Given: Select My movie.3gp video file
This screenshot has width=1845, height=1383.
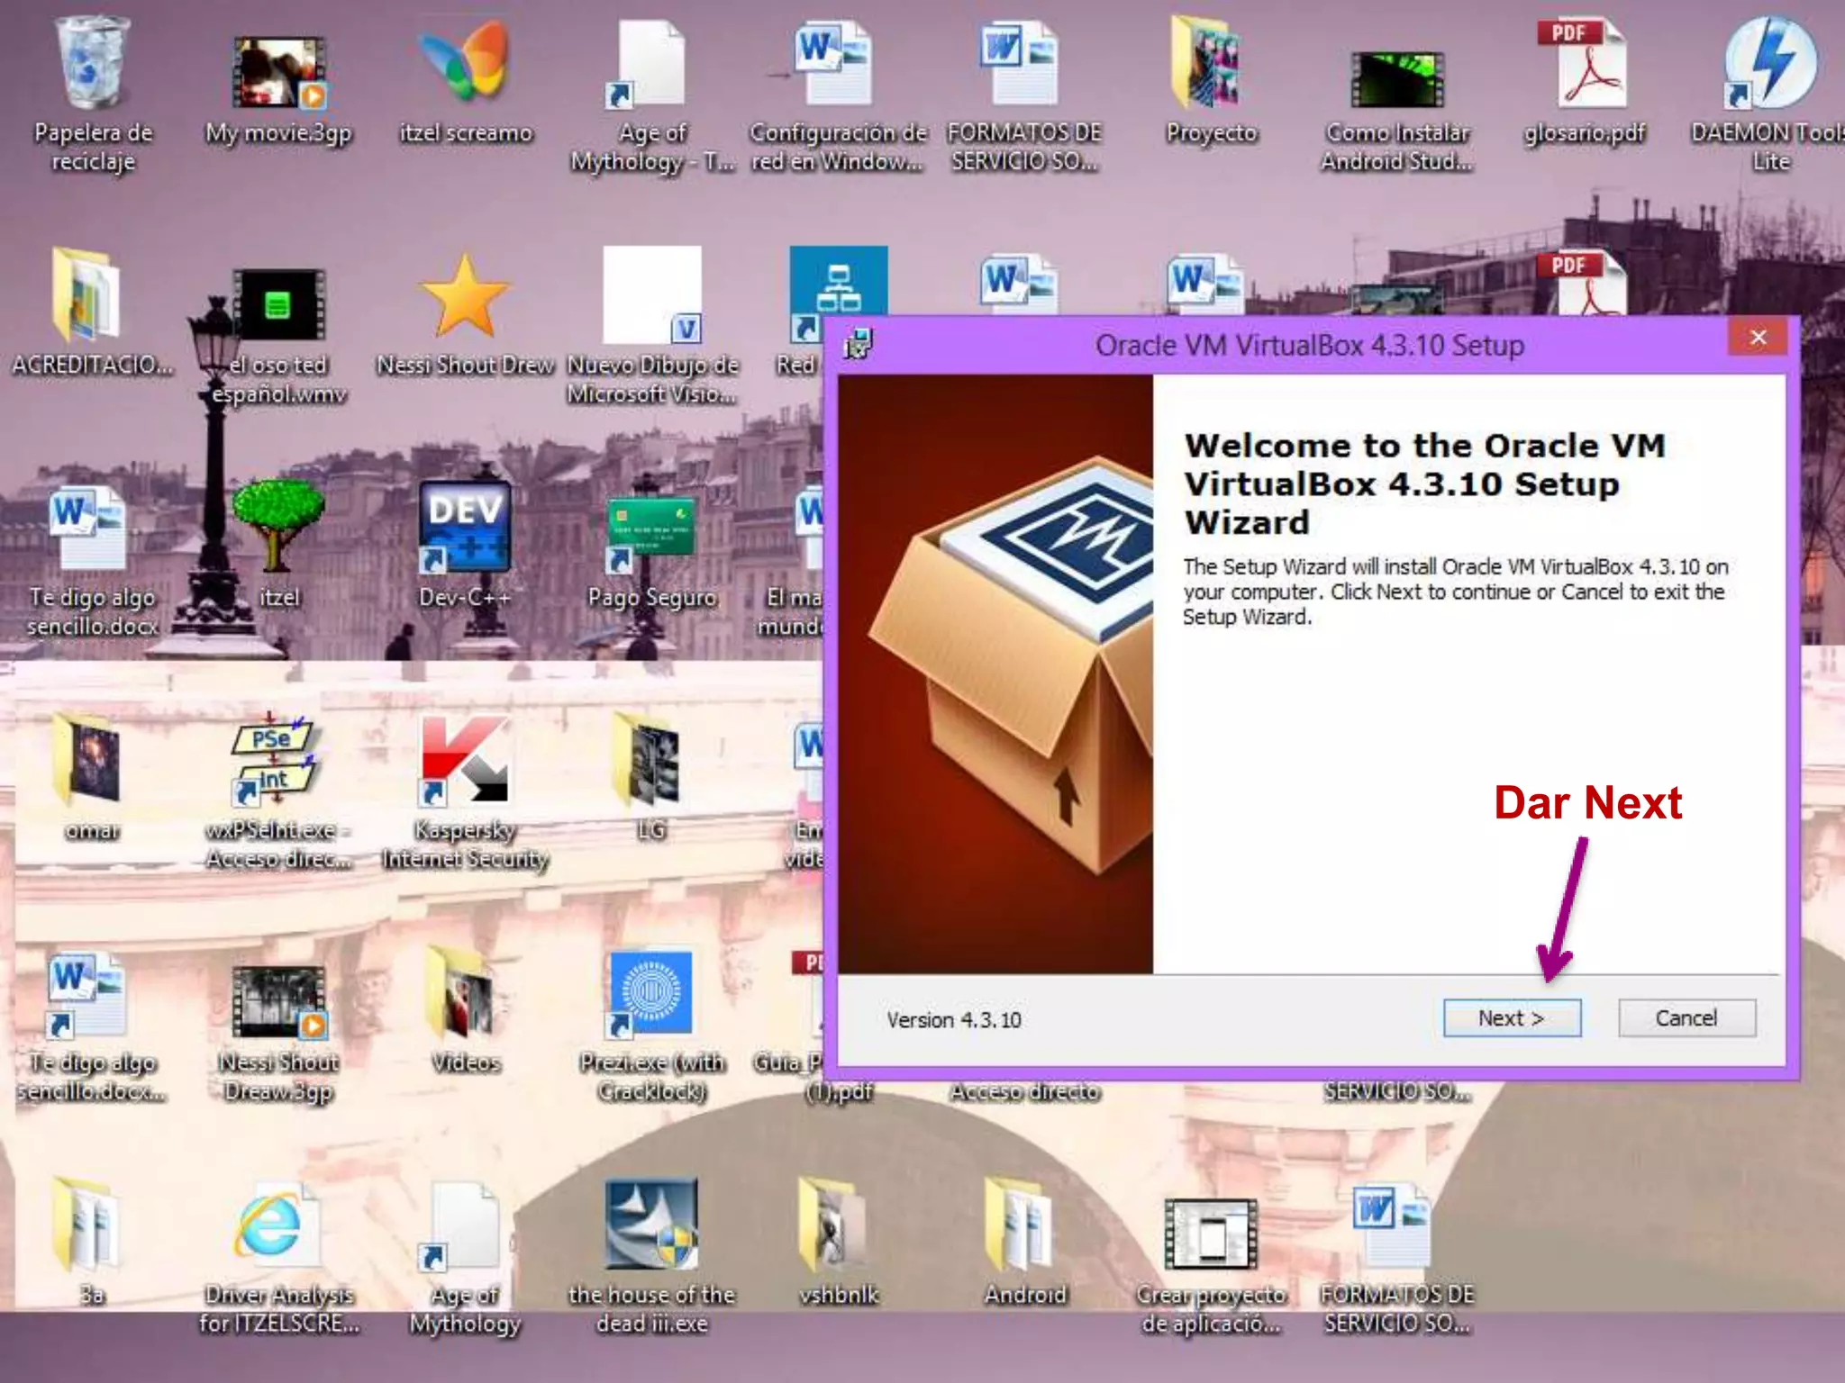Looking at the screenshot, I should [279, 74].
